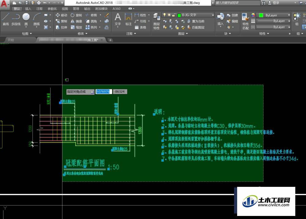Click the Open file icon in quick access toolbar

click(x=20, y=3)
